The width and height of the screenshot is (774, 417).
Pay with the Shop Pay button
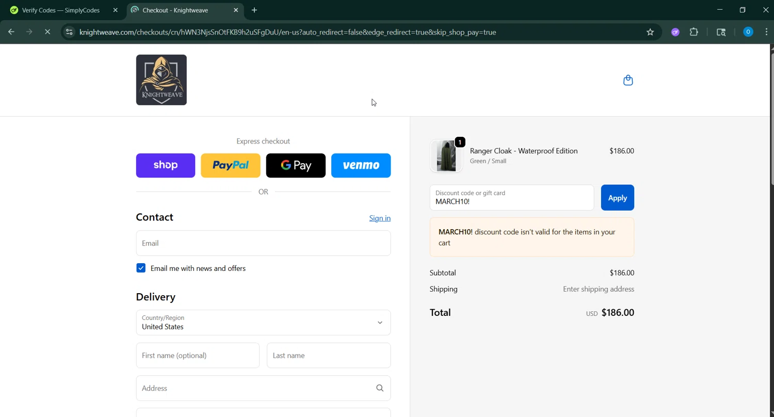coord(166,165)
